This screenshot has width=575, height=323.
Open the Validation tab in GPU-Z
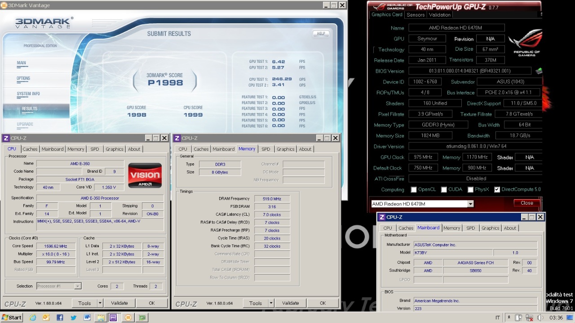coord(440,15)
